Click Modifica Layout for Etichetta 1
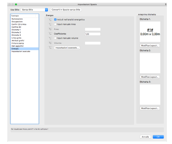This screenshot has width=172, height=144. click(150, 46)
